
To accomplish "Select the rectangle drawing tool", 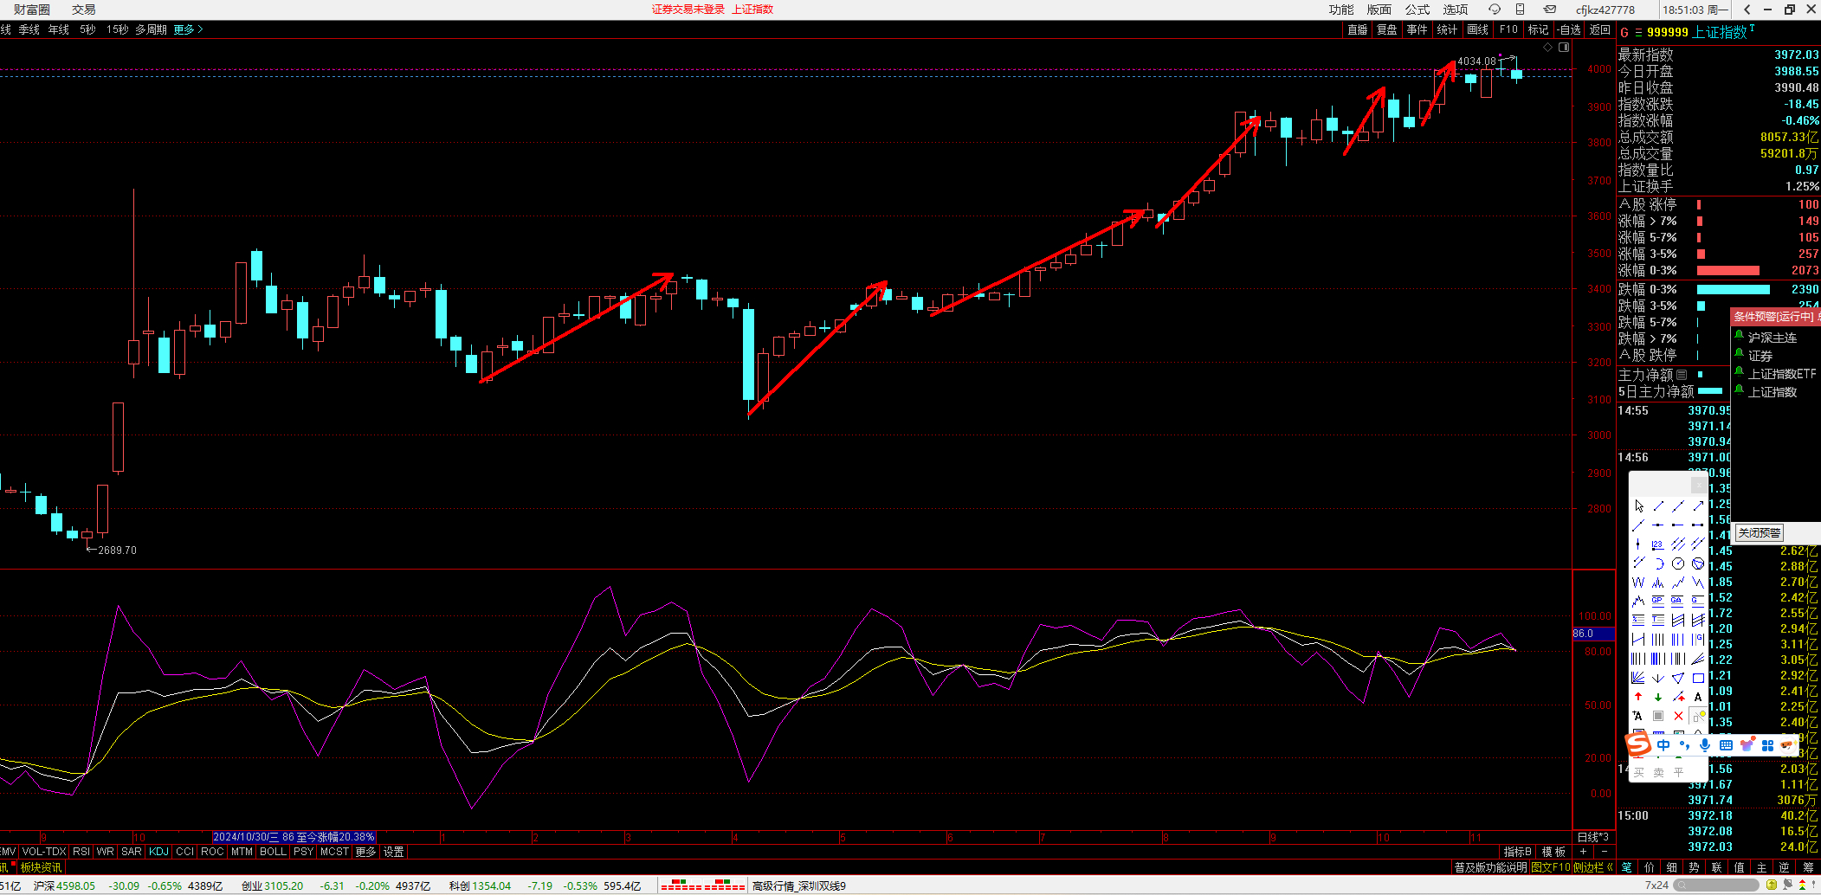I will tap(1698, 678).
